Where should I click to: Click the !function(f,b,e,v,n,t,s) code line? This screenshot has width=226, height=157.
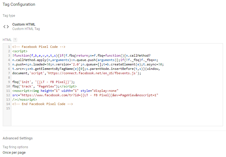81,56
